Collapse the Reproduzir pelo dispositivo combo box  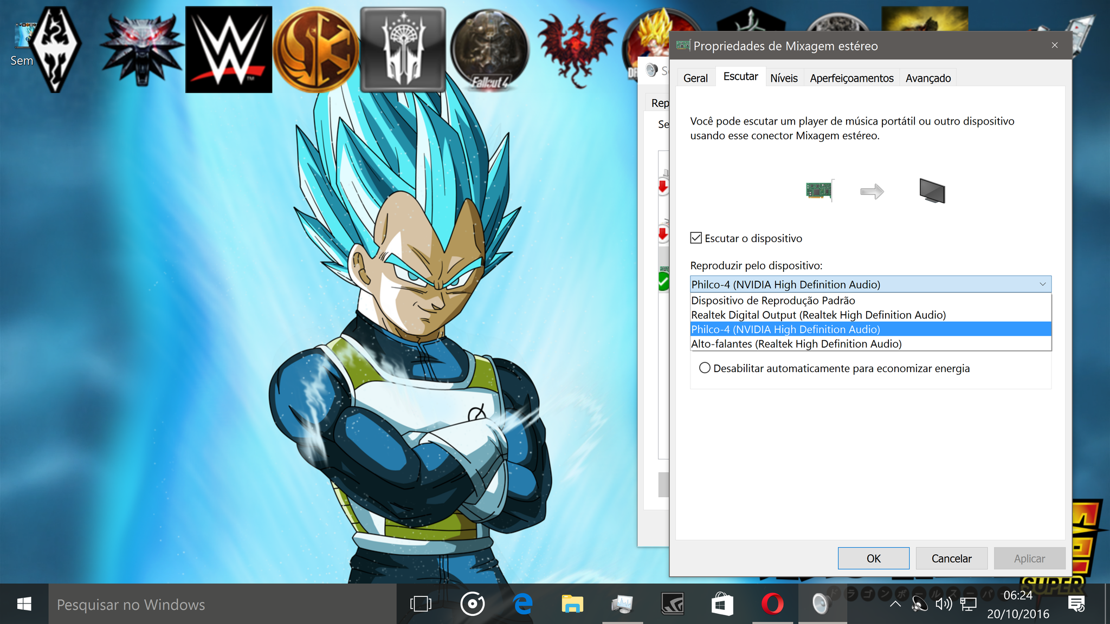point(1042,284)
